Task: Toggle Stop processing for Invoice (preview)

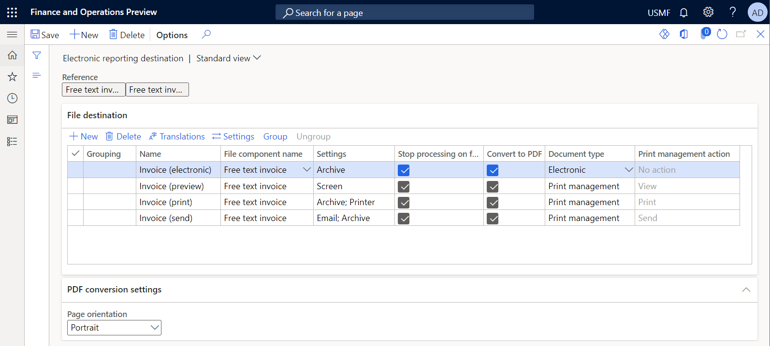Action: (x=404, y=187)
